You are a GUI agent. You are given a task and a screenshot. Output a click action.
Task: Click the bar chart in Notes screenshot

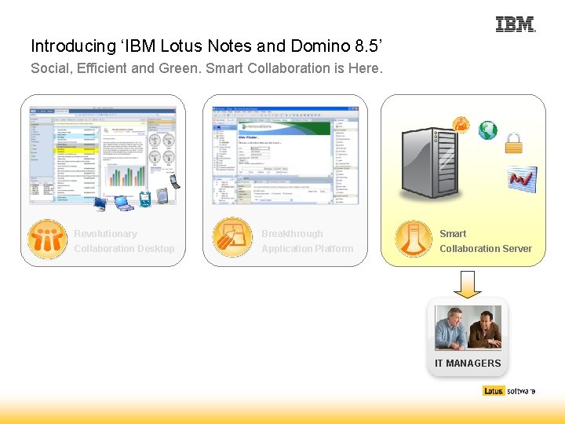point(125,176)
